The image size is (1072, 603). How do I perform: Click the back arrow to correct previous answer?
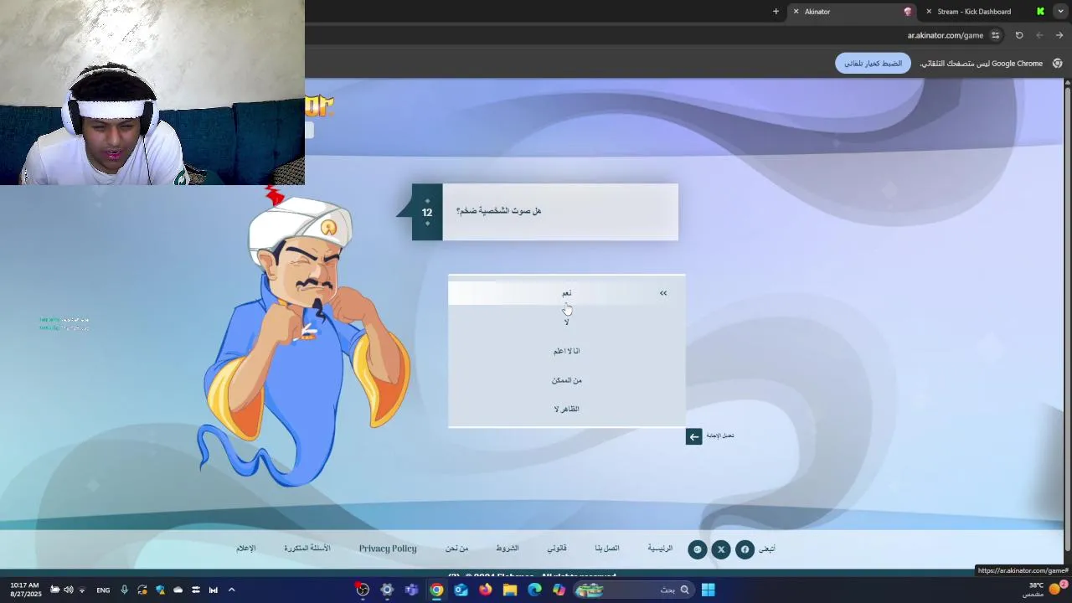point(693,436)
